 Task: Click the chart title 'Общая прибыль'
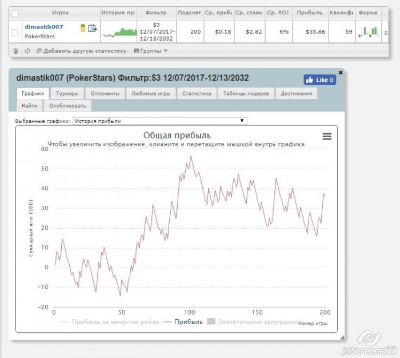pos(177,135)
